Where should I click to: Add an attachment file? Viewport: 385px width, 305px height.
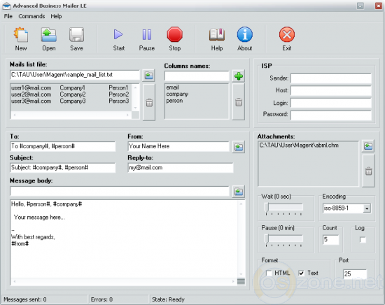point(368,146)
